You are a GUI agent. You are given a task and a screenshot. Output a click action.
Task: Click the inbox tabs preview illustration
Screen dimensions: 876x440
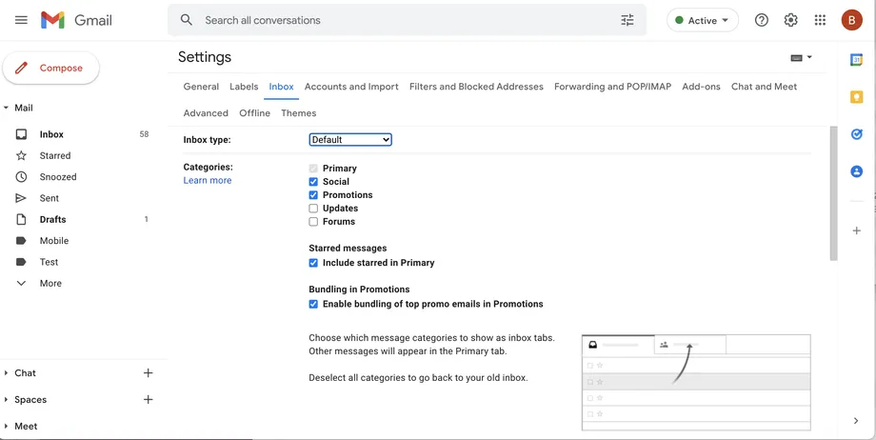[x=696, y=383]
